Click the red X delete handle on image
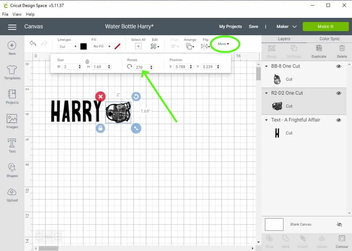 click(100, 97)
